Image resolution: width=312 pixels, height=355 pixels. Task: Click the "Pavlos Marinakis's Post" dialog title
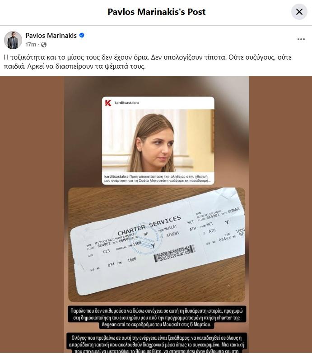(156, 12)
